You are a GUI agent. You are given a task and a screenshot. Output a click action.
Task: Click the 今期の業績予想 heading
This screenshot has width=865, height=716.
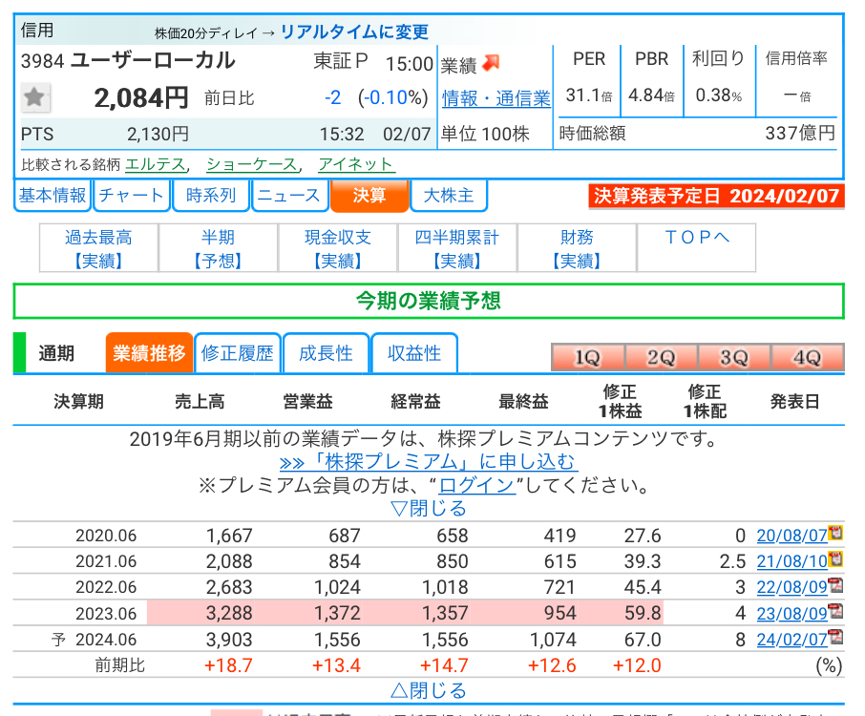click(429, 301)
